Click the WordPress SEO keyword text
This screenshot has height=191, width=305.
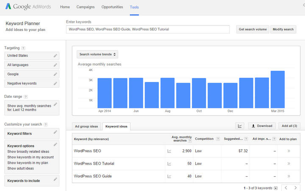pyautogui.click(x=87, y=151)
